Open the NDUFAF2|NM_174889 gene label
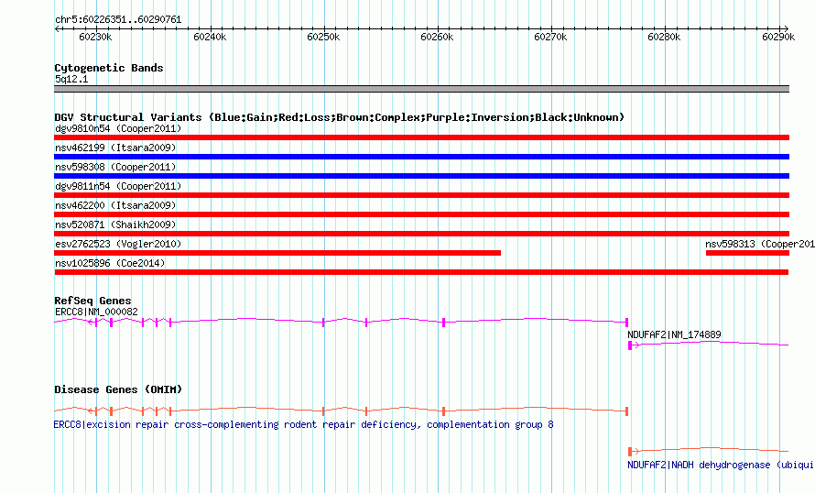The width and height of the screenshot is (815, 493). (x=674, y=334)
